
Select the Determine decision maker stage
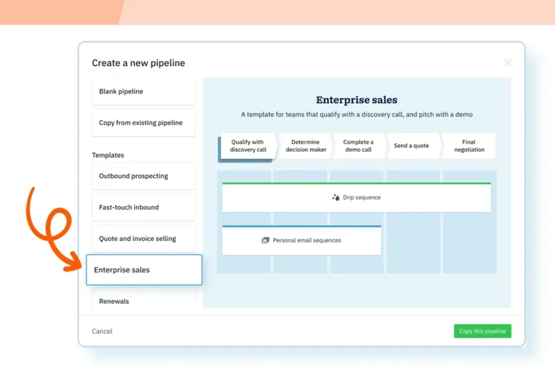[x=305, y=146]
